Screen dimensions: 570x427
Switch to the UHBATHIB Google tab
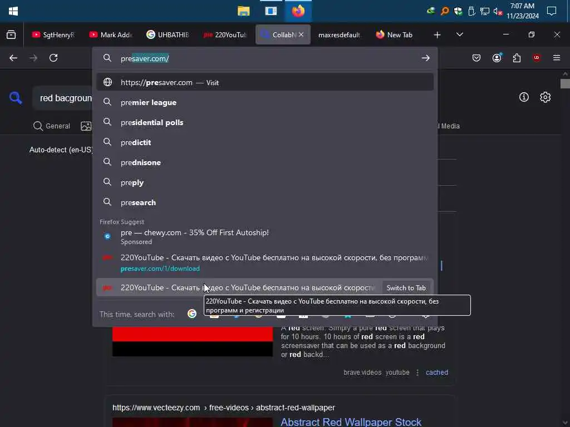[x=168, y=35]
